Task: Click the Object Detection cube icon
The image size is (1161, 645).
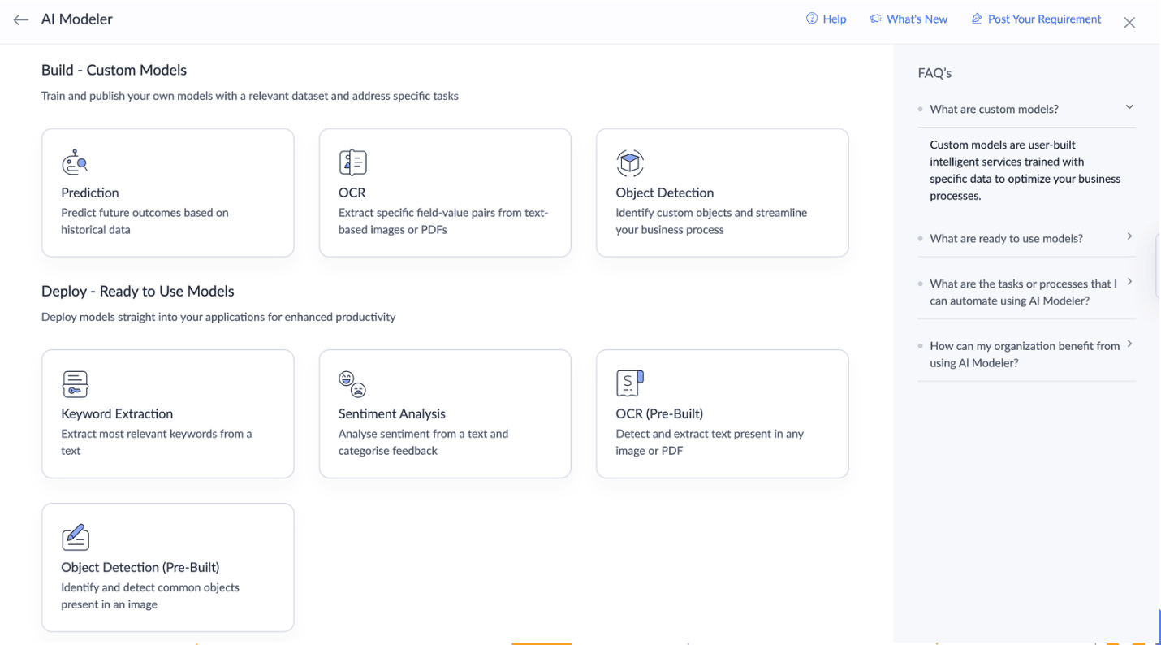Action: pos(630,162)
